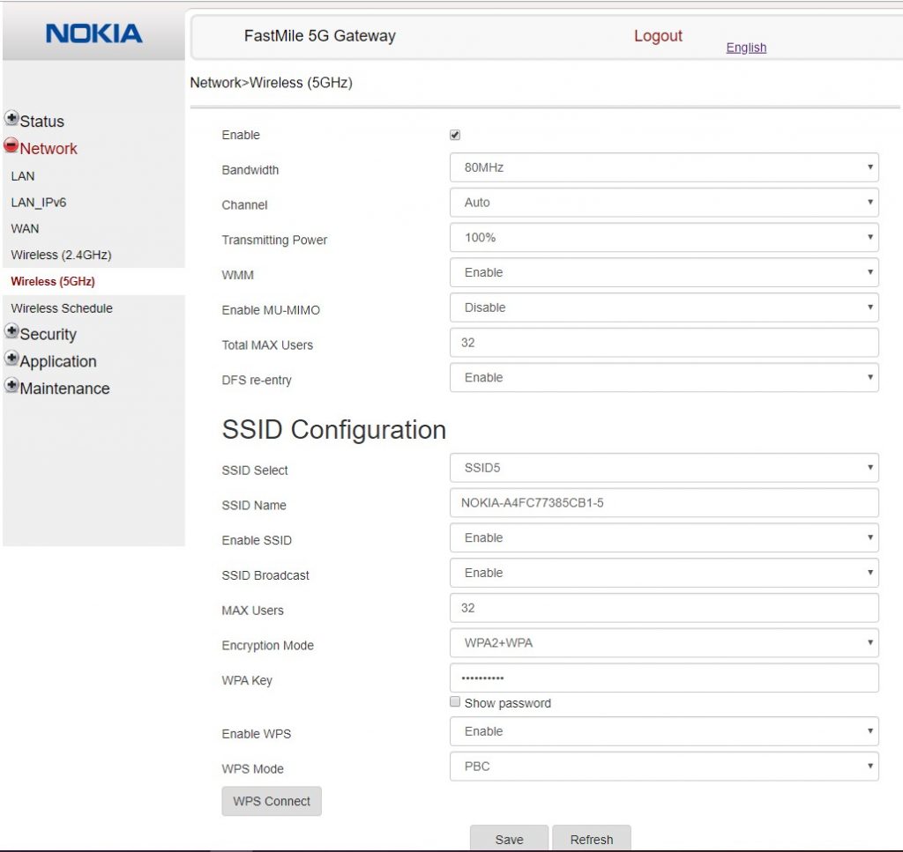This screenshot has height=852, width=903.
Task: Click the Save button
Action: 509,838
